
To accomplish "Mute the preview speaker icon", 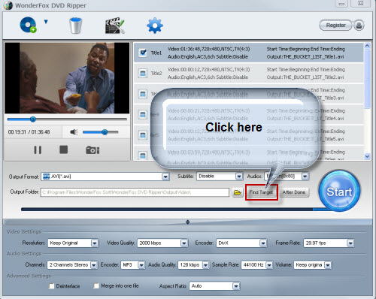I will click(x=74, y=132).
